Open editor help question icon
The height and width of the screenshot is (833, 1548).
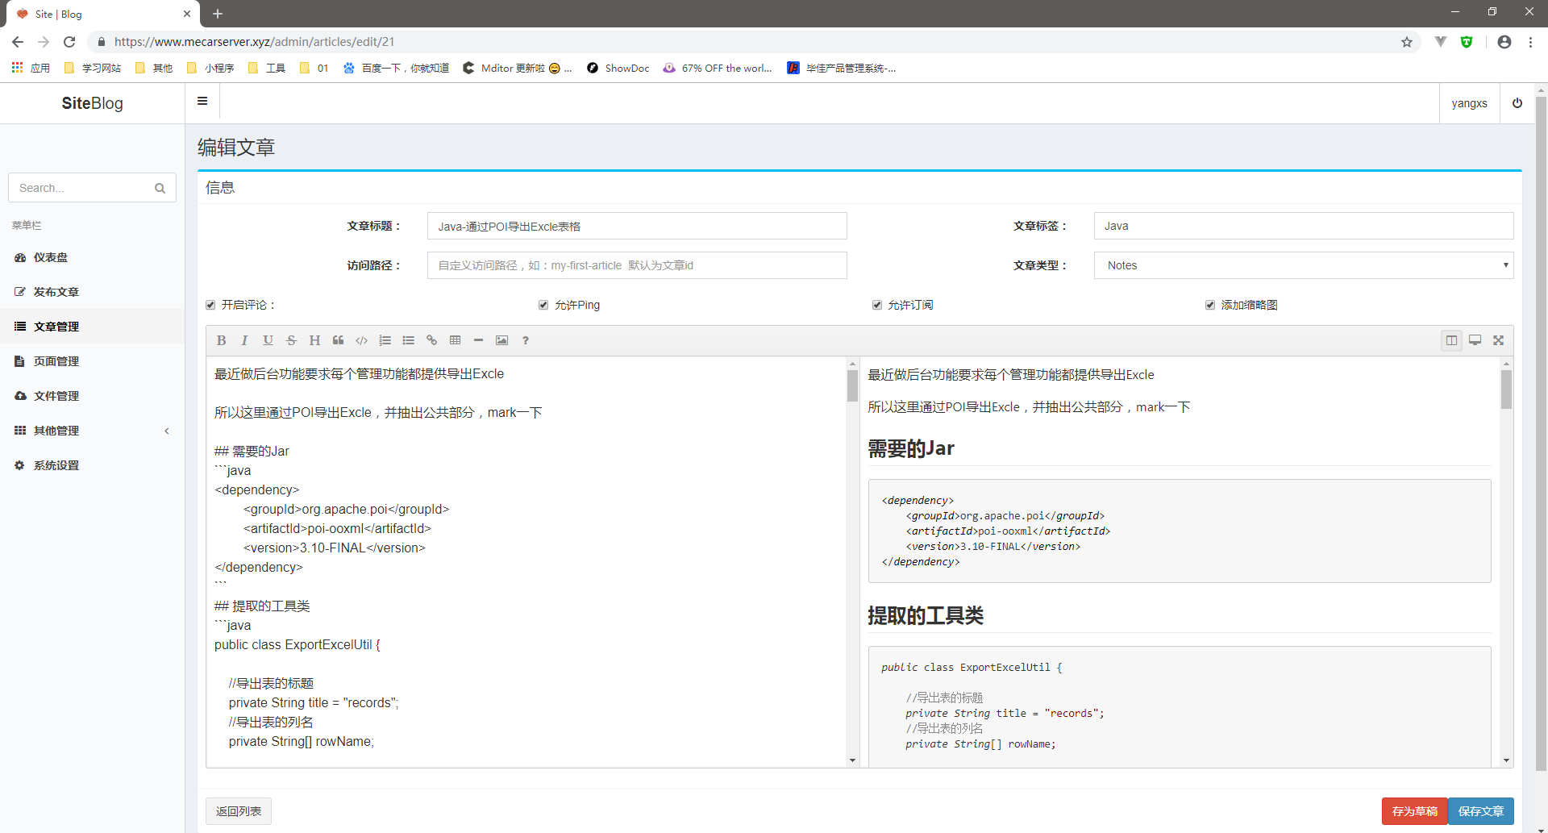point(525,340)
